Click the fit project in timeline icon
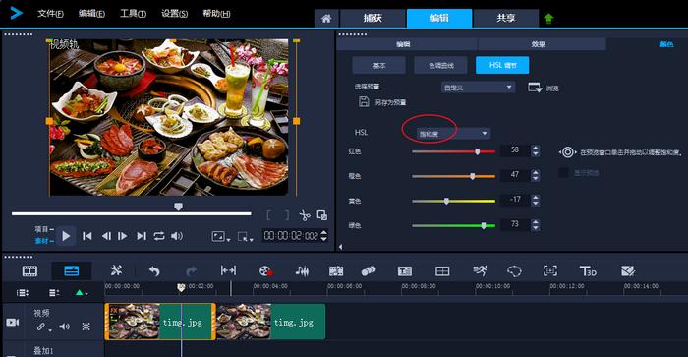 click(x=228, y=270)
